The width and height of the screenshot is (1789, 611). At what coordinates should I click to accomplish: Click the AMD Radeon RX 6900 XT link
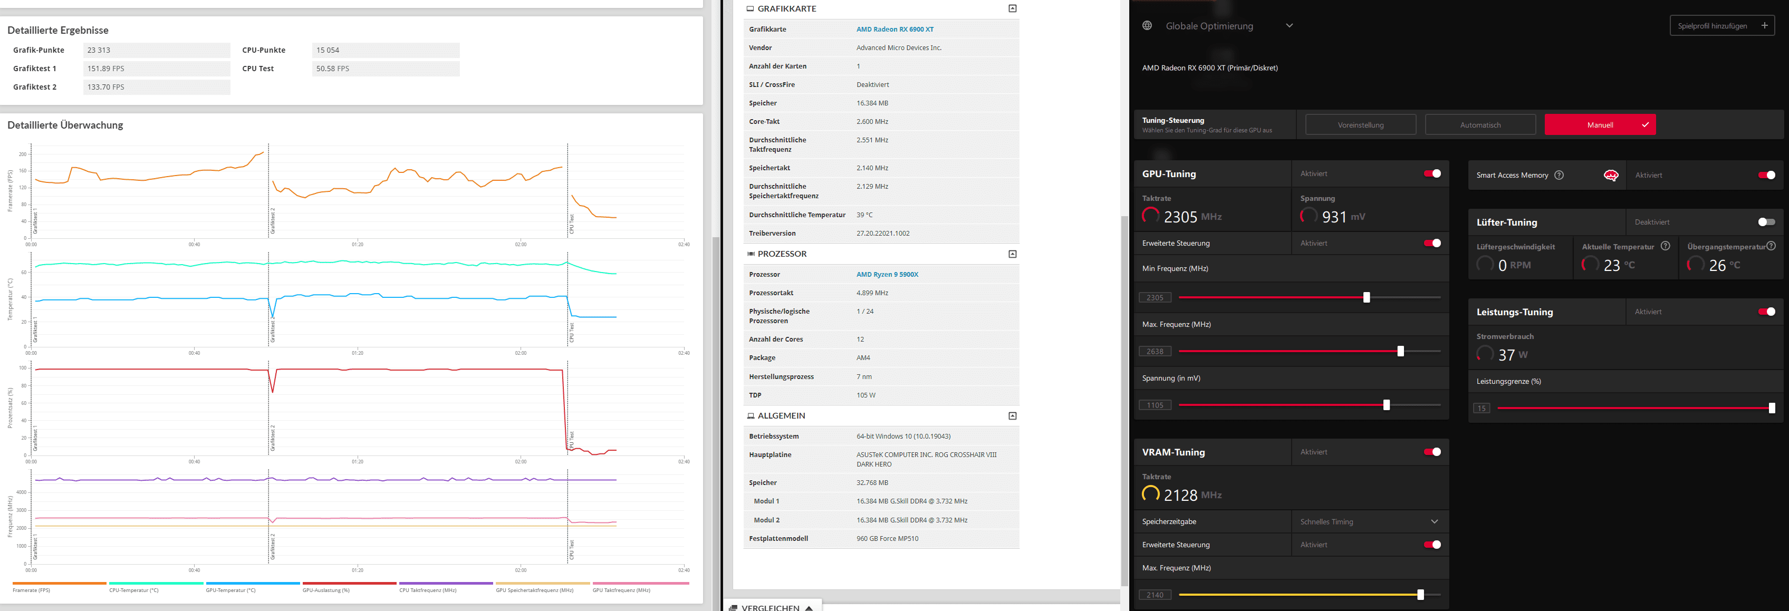tap(894, 29)
